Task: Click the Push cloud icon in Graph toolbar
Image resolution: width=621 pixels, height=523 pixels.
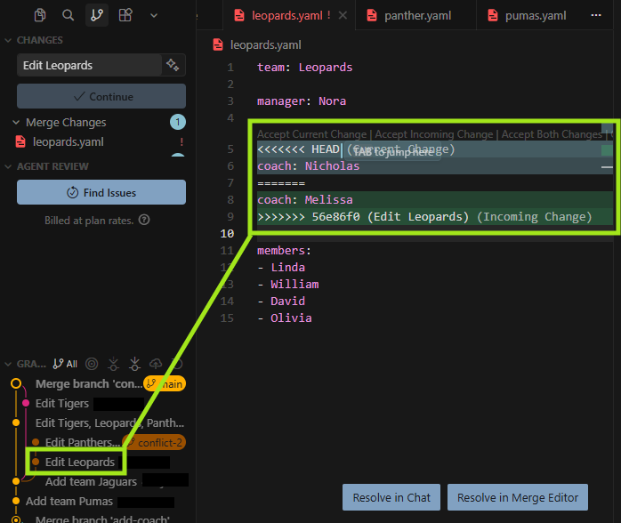Action: [156, 364]
